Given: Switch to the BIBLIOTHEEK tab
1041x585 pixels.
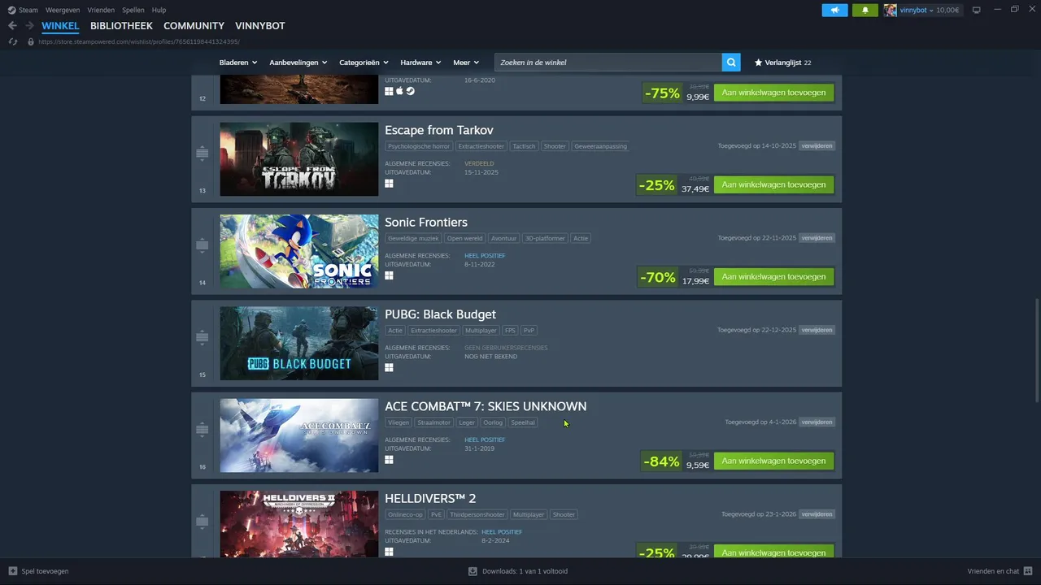Looking at the screenshot, I should (121, 26).
